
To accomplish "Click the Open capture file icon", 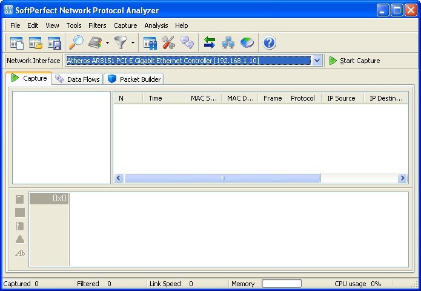I will coord(36,42).
